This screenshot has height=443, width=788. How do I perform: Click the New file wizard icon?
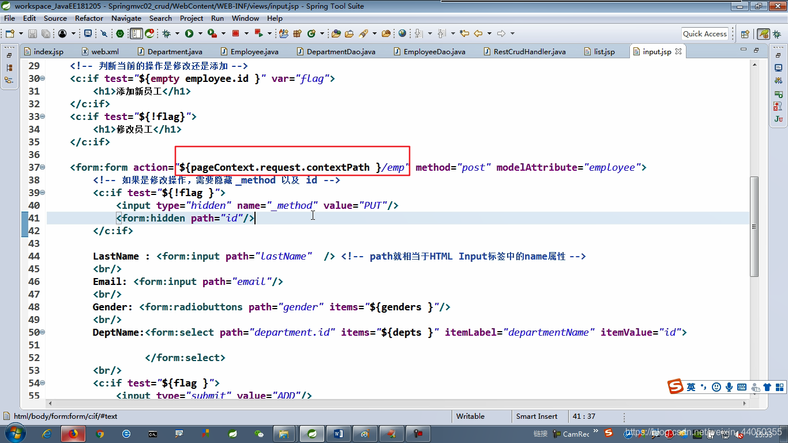pyautogui.click(x=9, y=33)
